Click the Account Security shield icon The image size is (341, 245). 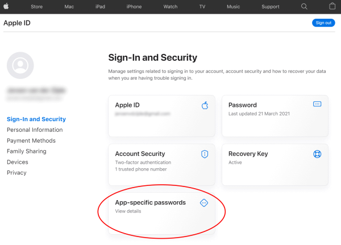(x=205, y=154)
